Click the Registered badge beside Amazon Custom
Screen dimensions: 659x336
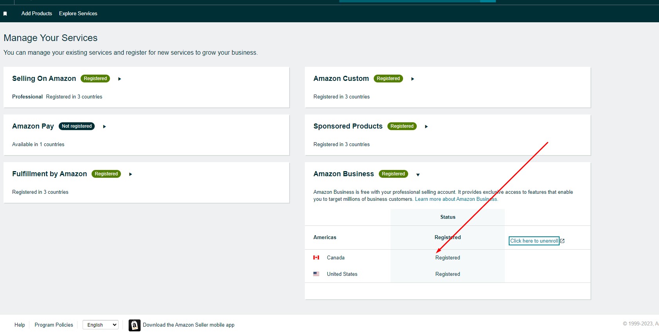[x=388, y=79]
